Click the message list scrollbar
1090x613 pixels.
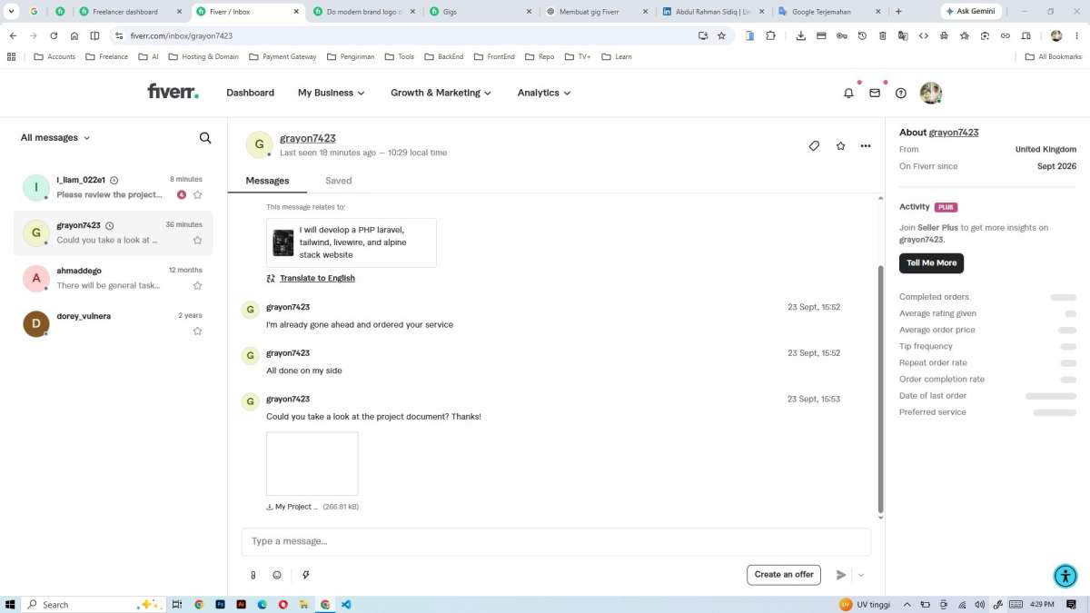coord(880,391)
